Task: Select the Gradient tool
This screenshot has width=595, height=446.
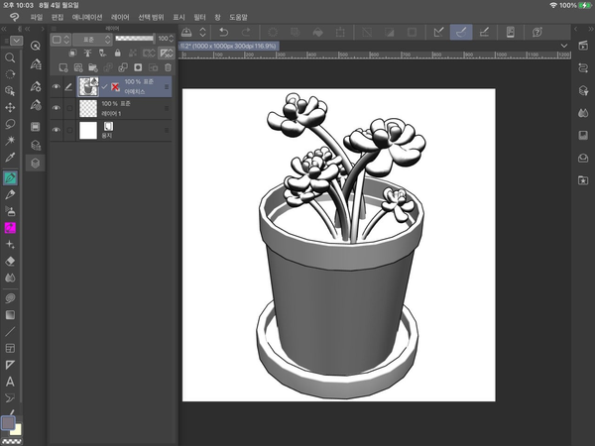Action: (x=11, y=313)
